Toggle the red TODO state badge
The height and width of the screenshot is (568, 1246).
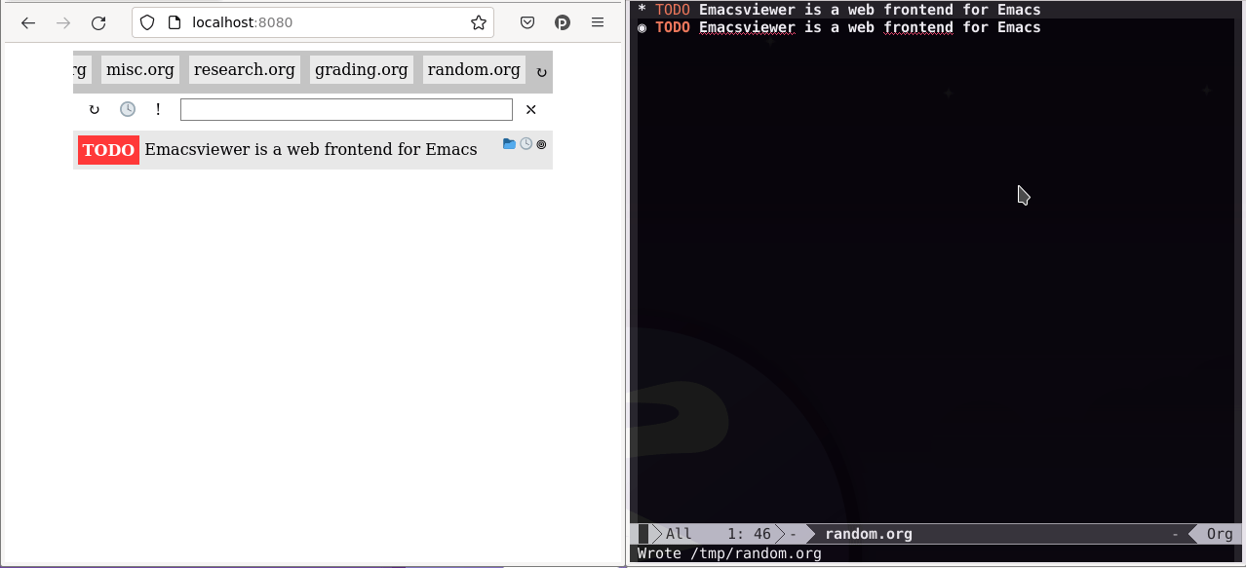coord(108,150)
